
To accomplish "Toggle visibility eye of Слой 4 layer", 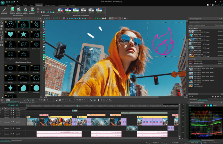I will click(1, 122).
